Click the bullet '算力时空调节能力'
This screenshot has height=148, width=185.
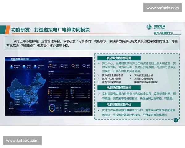(144, 79)
